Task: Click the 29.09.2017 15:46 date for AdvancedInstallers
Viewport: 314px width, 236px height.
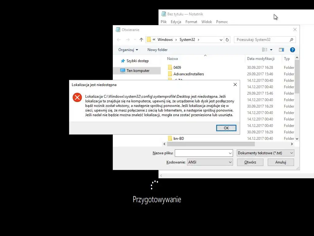Action: tap(260, 74)
